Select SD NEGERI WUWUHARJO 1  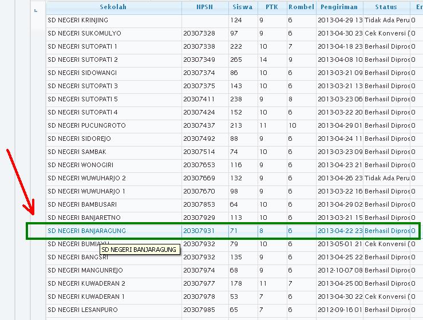pyautogui.click(x=86, y=192)
